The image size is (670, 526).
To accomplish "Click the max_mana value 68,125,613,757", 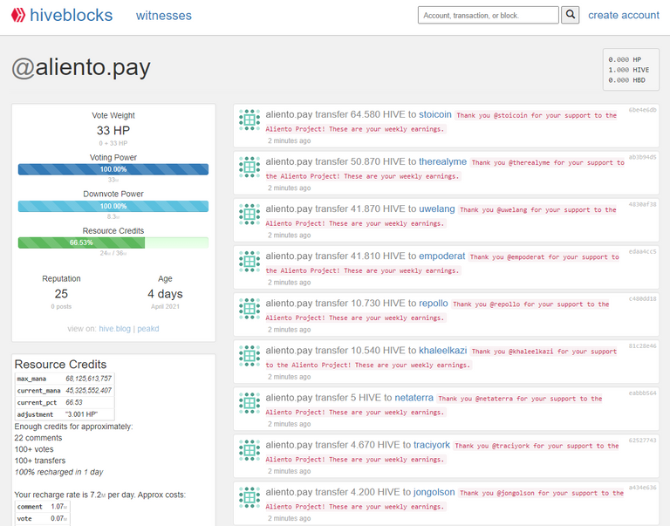I will tap(88, 379).
